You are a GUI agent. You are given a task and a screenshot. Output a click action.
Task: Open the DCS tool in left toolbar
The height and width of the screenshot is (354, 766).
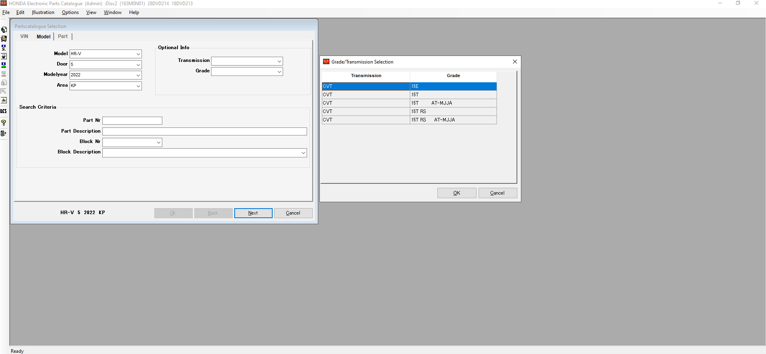4,111
